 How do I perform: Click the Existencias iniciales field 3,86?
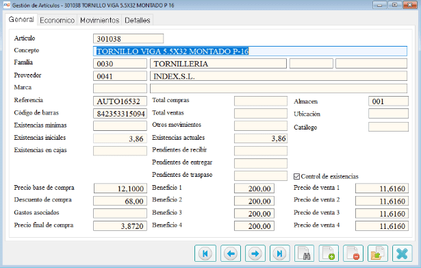pos(120,138)
